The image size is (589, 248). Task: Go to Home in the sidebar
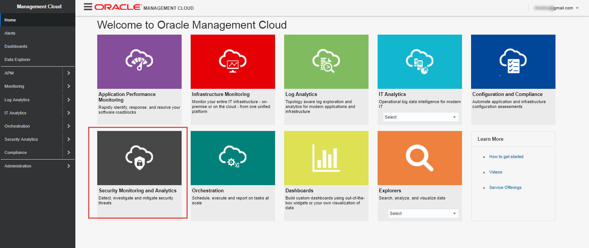[x=38, y=20]
